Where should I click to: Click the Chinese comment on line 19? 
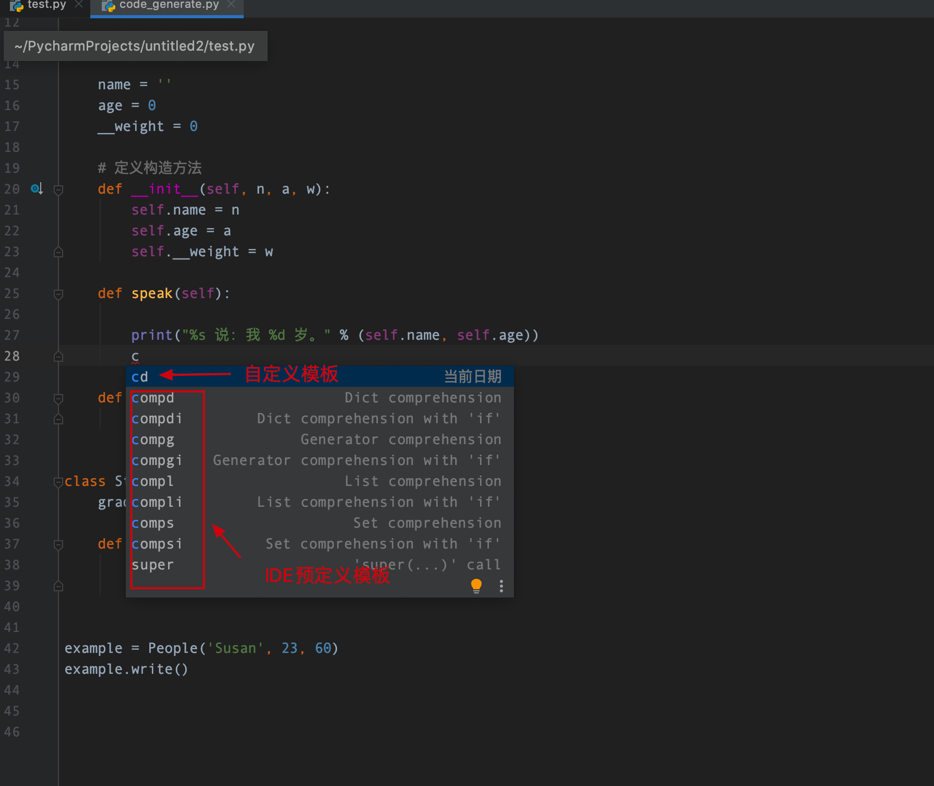coord(150,168)
